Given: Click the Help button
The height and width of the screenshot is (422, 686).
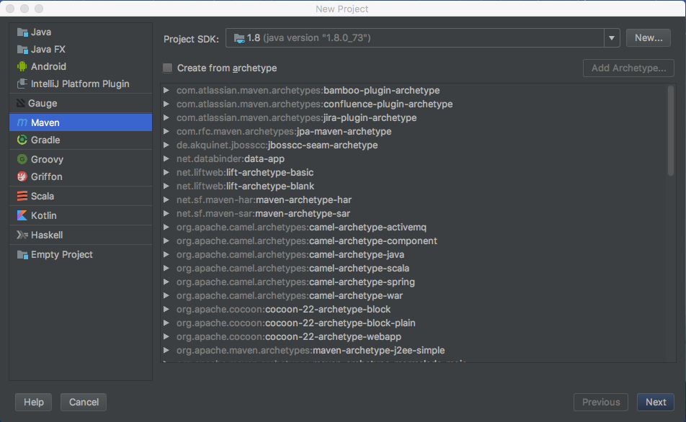Looking at the screenshot, I should click(x=34, y=402).
